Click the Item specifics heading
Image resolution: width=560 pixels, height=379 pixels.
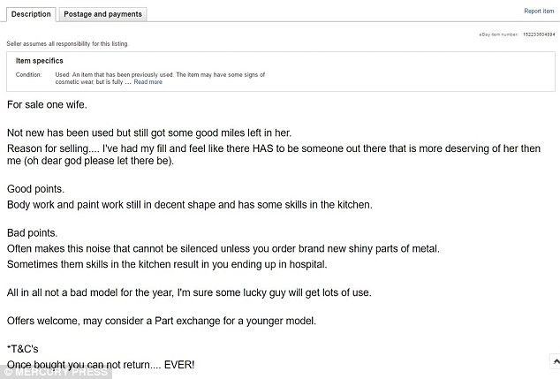point(39,61)
